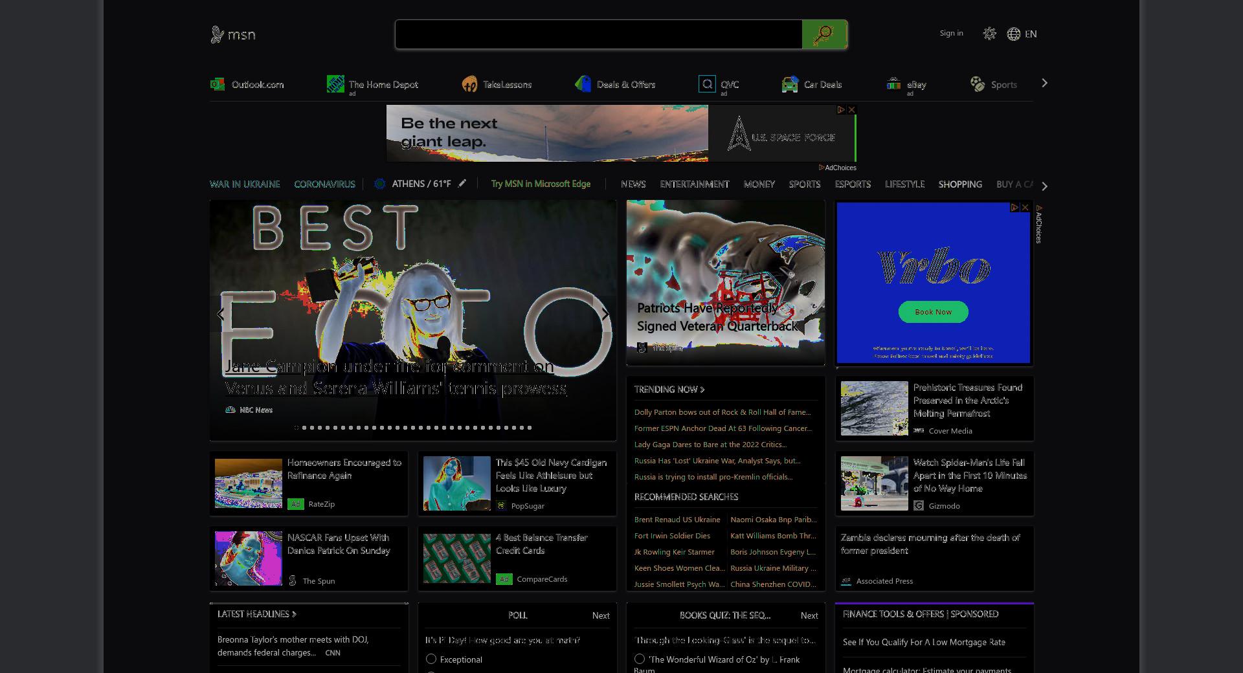Click the Ad badge next to RateZip
Screen dimensions: 1243x673
tap(296, 503)
